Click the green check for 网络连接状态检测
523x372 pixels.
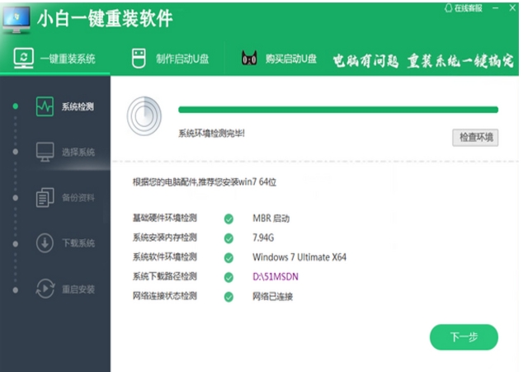tap(229, 297)
